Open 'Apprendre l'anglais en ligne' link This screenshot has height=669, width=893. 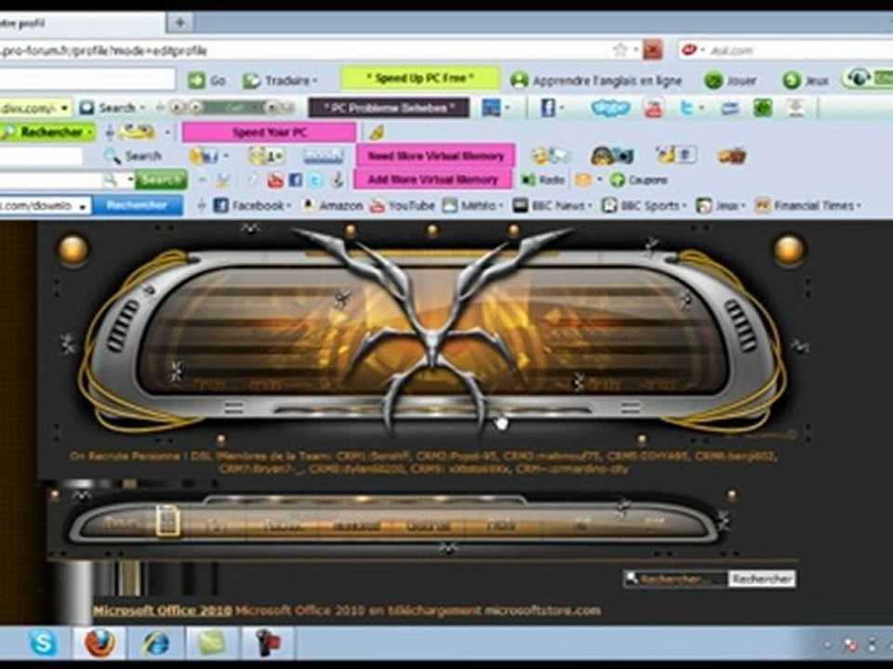coord(595,81)
